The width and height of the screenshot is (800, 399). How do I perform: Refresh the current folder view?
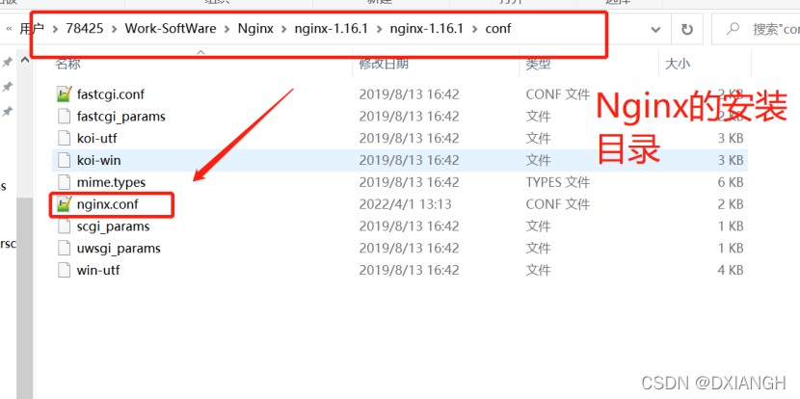[686, 29]
